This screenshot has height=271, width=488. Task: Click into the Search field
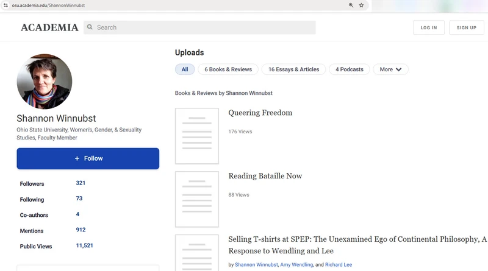(199, 27)
